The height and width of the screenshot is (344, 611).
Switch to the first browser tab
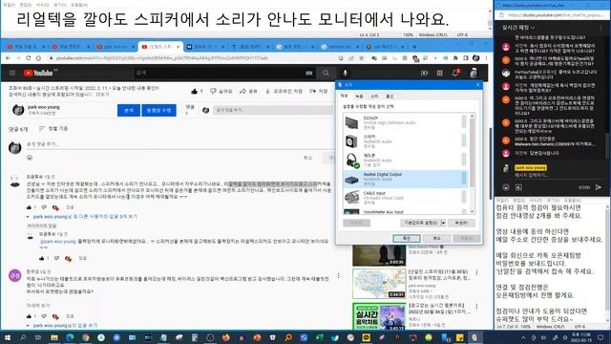[26, 47]
